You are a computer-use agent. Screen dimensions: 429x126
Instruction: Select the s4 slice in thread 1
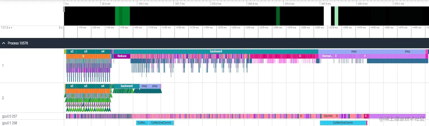tap(103, 51)
